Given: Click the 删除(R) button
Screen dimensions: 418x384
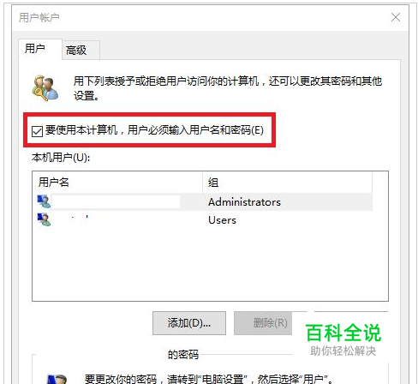Looking at the screenshot, I should click(x=263, y=323).
